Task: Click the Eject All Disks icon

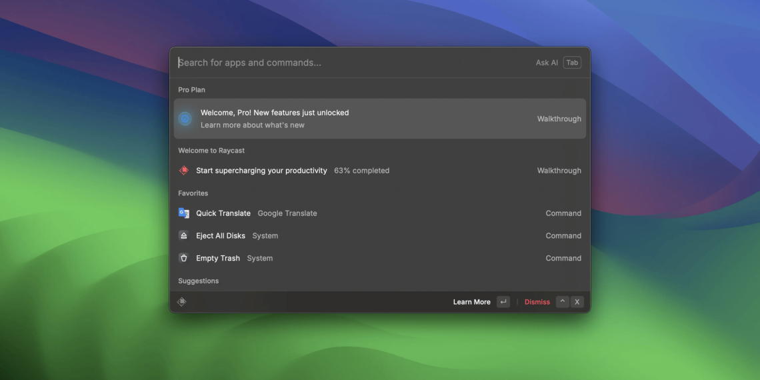Action: coord(184,236)
